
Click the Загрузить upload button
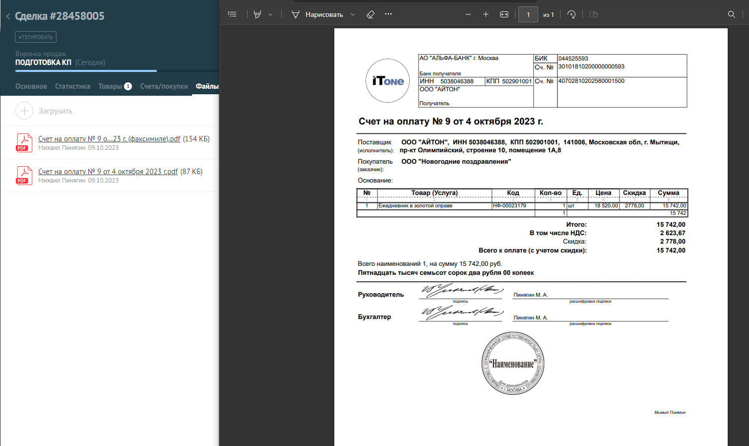(x=45, y=111)
